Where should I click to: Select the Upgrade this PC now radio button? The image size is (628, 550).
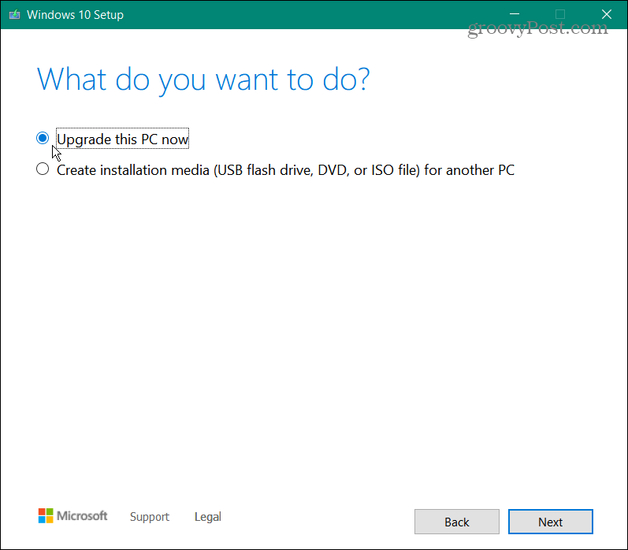pyautogui.click(x=43, y=138)
